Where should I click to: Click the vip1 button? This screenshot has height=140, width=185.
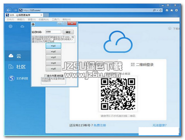(x=54, y=46)
